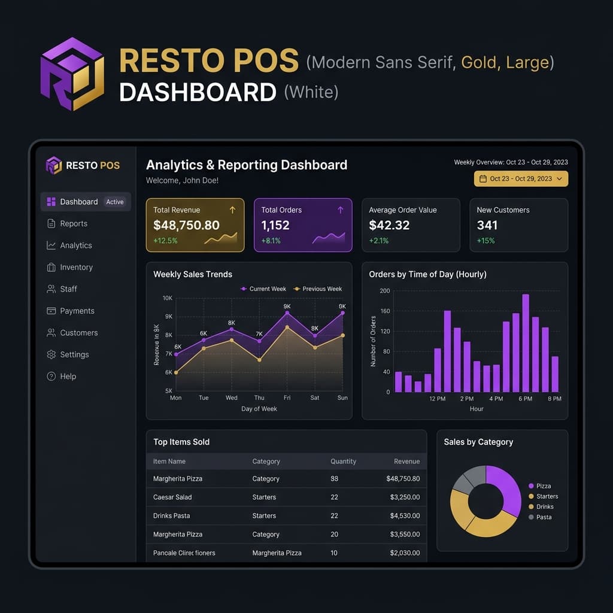Click the tallest bar in the hourly orders chart
Image resolution: width=613 pixels, height=613 pixels.
click(526, 343)
